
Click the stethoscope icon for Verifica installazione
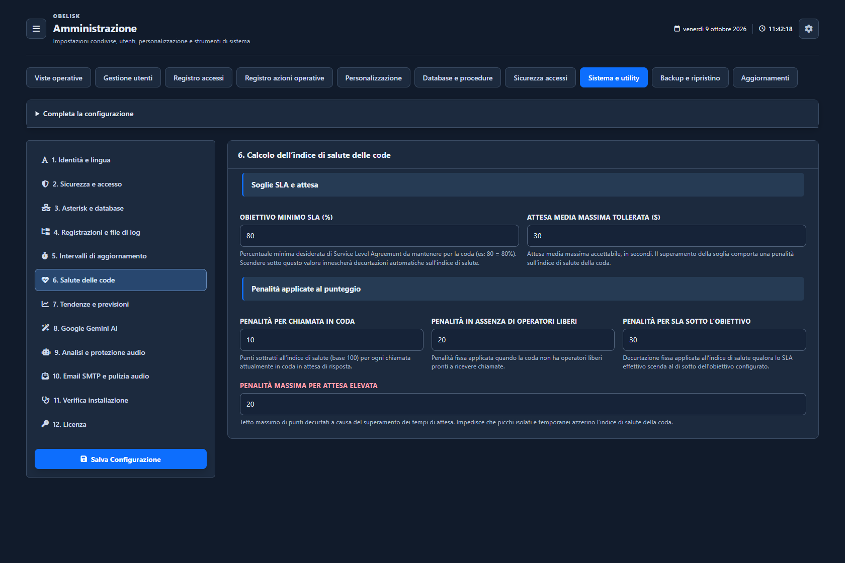[45, 400]
